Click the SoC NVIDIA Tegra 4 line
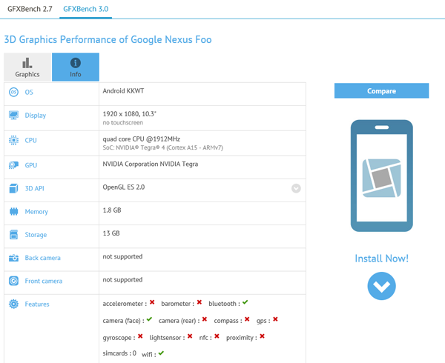445x363 pixels. (x=163, y=147)
